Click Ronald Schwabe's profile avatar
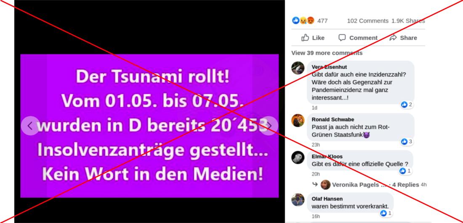The width and height of the screenshot is (463, 223). pos(298,121)
